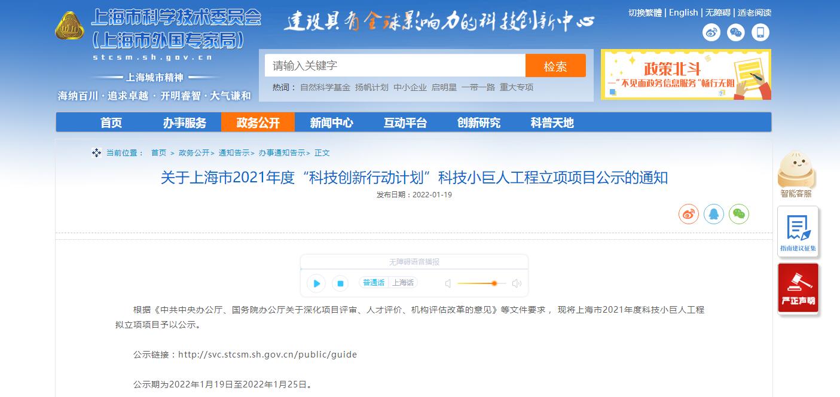
Task: Click the volume slider handle
Action: coord(494,283)
